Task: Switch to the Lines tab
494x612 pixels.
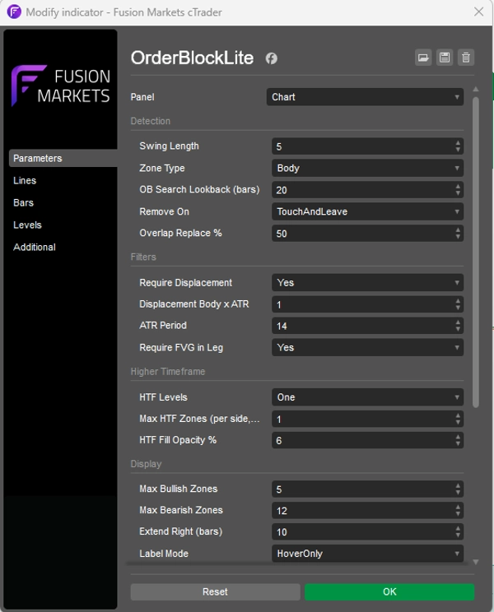Action: (x=25, y=180)
